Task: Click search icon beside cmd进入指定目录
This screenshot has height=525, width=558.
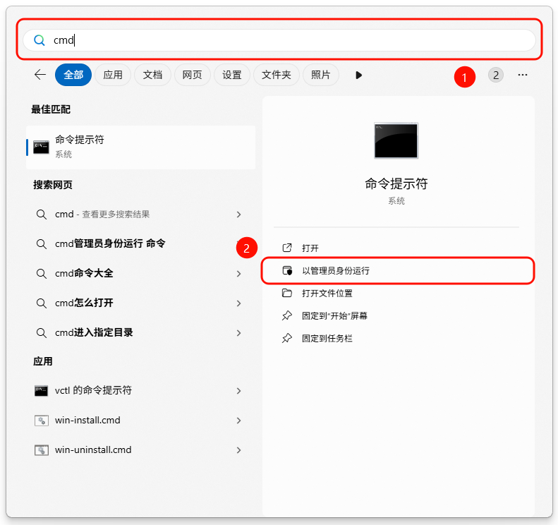Action: pyautogui.click(x=42, y=333)
